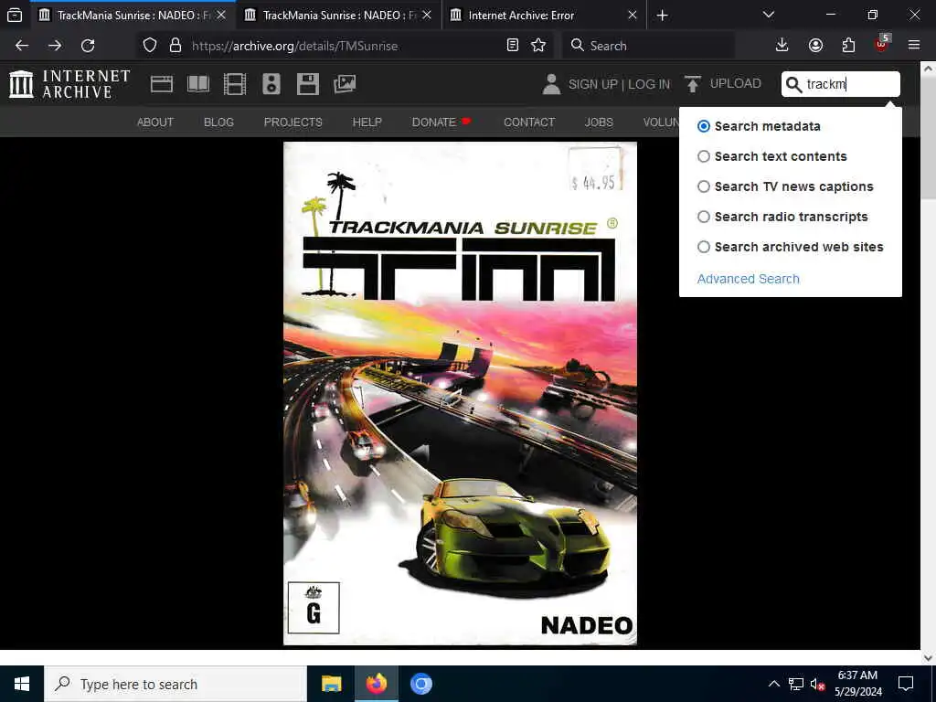Screen dimensions: 936x702
Task: Switch to the Internet Archive: Error tab
Action: pos(545,15)
